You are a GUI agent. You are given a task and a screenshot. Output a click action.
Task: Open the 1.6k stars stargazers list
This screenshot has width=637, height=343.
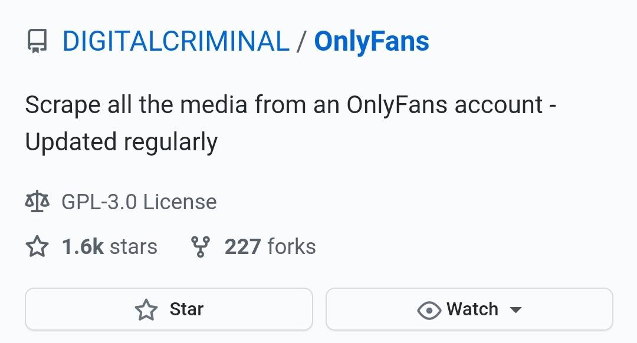tap(110, 246)
